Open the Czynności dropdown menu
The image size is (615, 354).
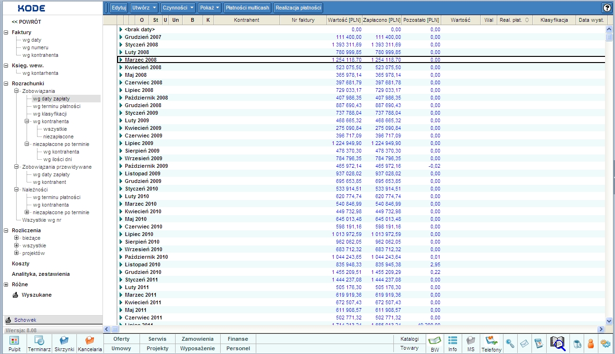178,8
